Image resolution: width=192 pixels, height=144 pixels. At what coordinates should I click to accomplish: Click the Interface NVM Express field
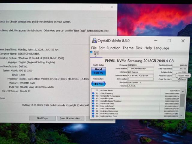click(140, 72)
